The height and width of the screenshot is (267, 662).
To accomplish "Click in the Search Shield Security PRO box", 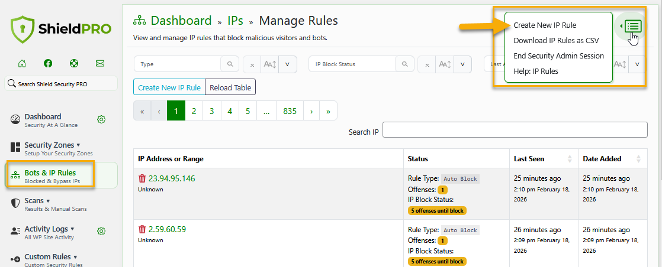I will 61,83.
